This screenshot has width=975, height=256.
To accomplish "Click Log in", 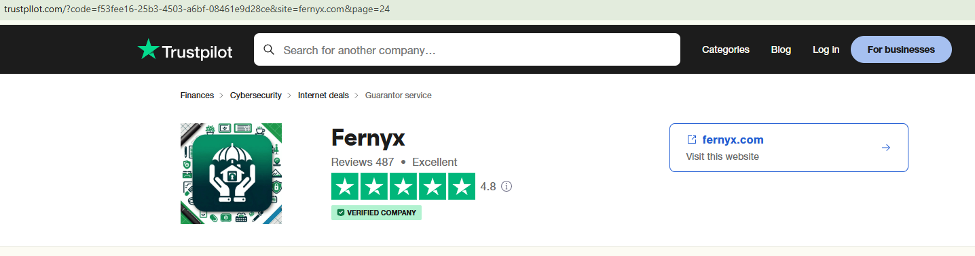I will 826,49.
